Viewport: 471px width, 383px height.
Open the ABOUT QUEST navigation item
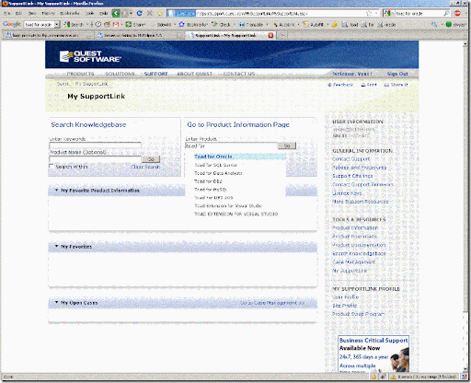[194, 74]
